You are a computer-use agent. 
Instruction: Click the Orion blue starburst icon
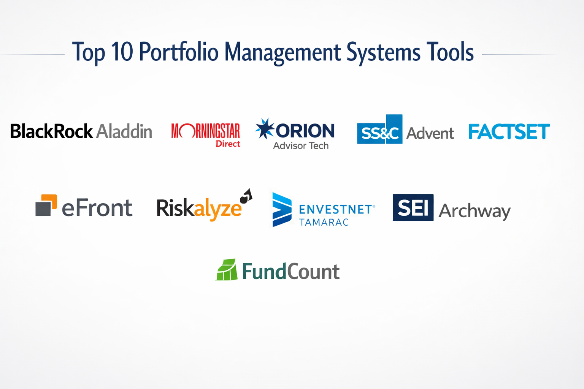[265, 128]
